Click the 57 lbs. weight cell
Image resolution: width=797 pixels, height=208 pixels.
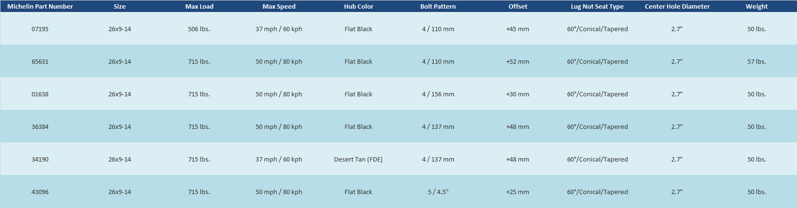(757, 61)
